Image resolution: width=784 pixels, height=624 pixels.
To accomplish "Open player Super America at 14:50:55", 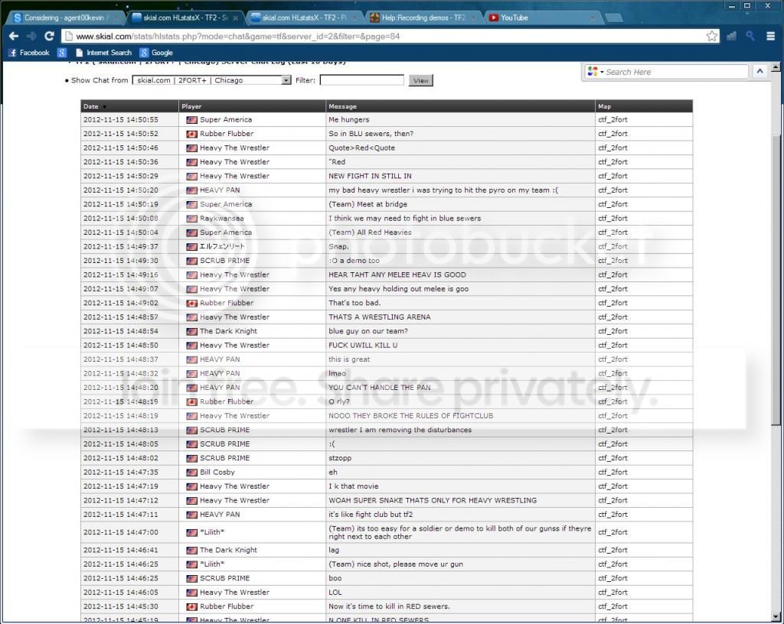I will 226,120.
